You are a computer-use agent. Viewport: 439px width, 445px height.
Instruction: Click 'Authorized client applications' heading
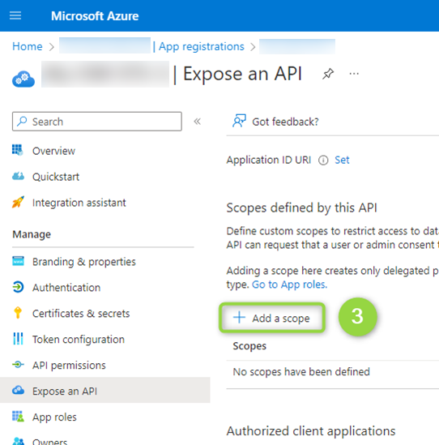(311, 431)
